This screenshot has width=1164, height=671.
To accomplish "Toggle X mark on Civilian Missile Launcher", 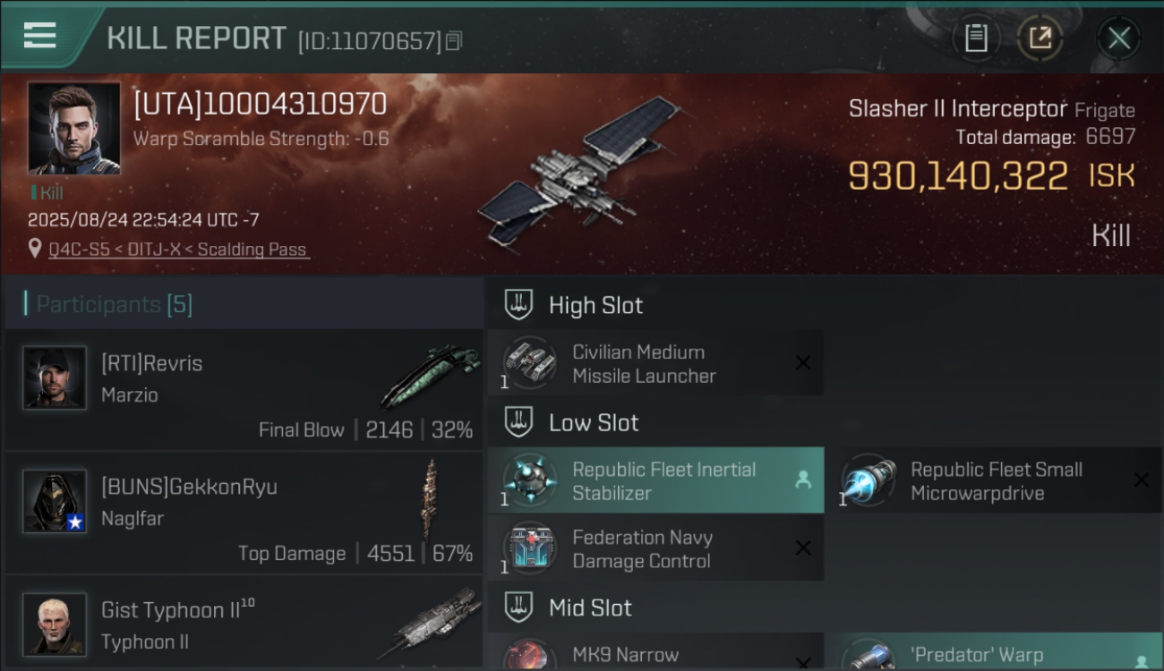I will pyautogui.click(x=803, y=362).
